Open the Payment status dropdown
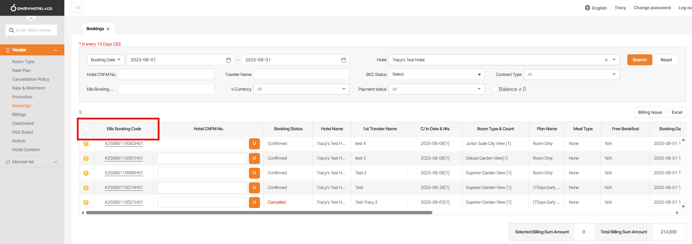 436,89
